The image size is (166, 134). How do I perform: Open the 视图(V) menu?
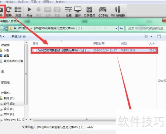tap(48, 2)
